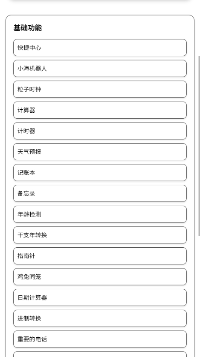Click the page vertical scrollbar thumb
Image resolution: width=200 pixels, height=357 pixels.
pyautogui.click(x=199, y=146)
